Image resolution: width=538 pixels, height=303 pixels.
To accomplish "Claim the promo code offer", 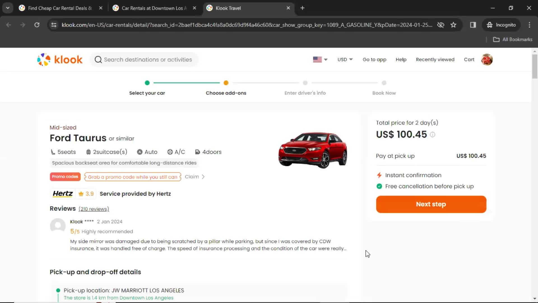I will [195, 176].
